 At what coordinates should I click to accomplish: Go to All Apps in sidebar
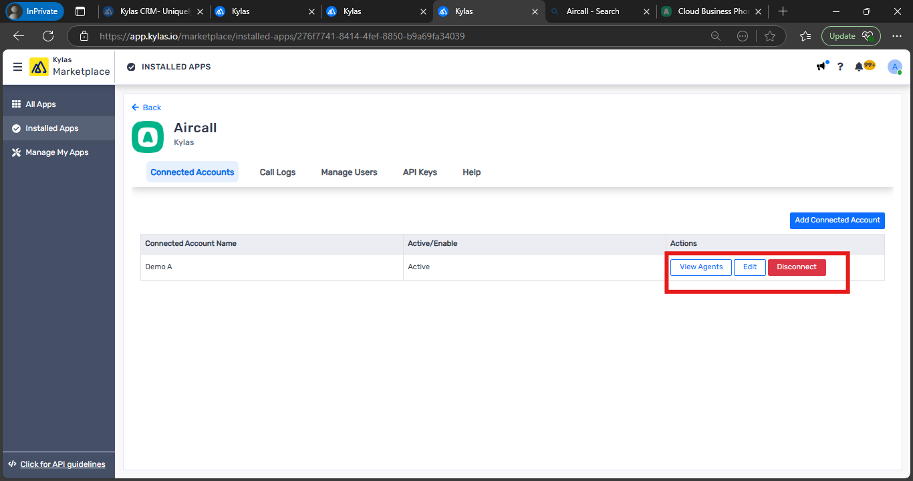(x=59, y=104)
